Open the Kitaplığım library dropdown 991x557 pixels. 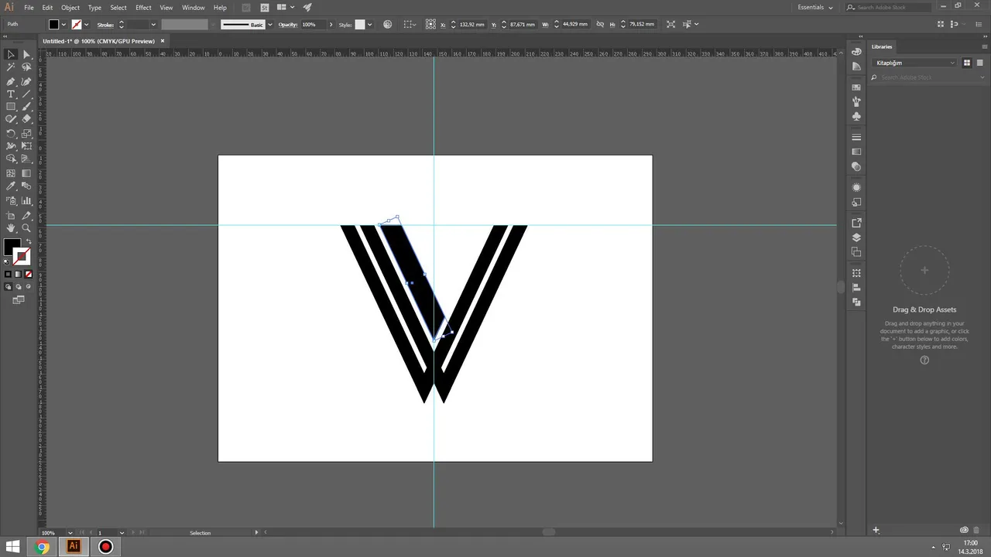click(916, 63)
